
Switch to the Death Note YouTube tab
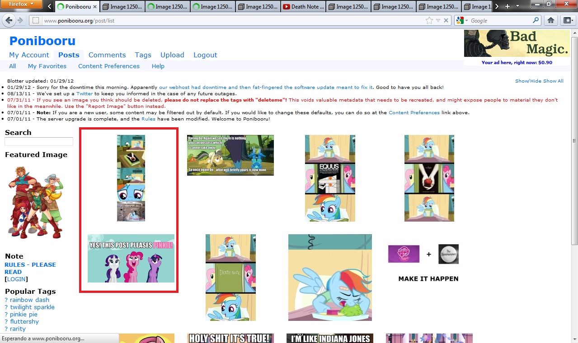click(303, 7)
